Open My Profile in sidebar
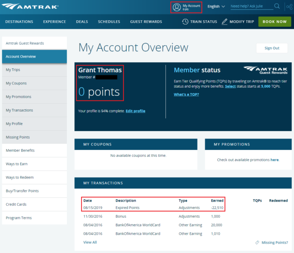Screen dimensions: 294x253 tap(34, 124)
